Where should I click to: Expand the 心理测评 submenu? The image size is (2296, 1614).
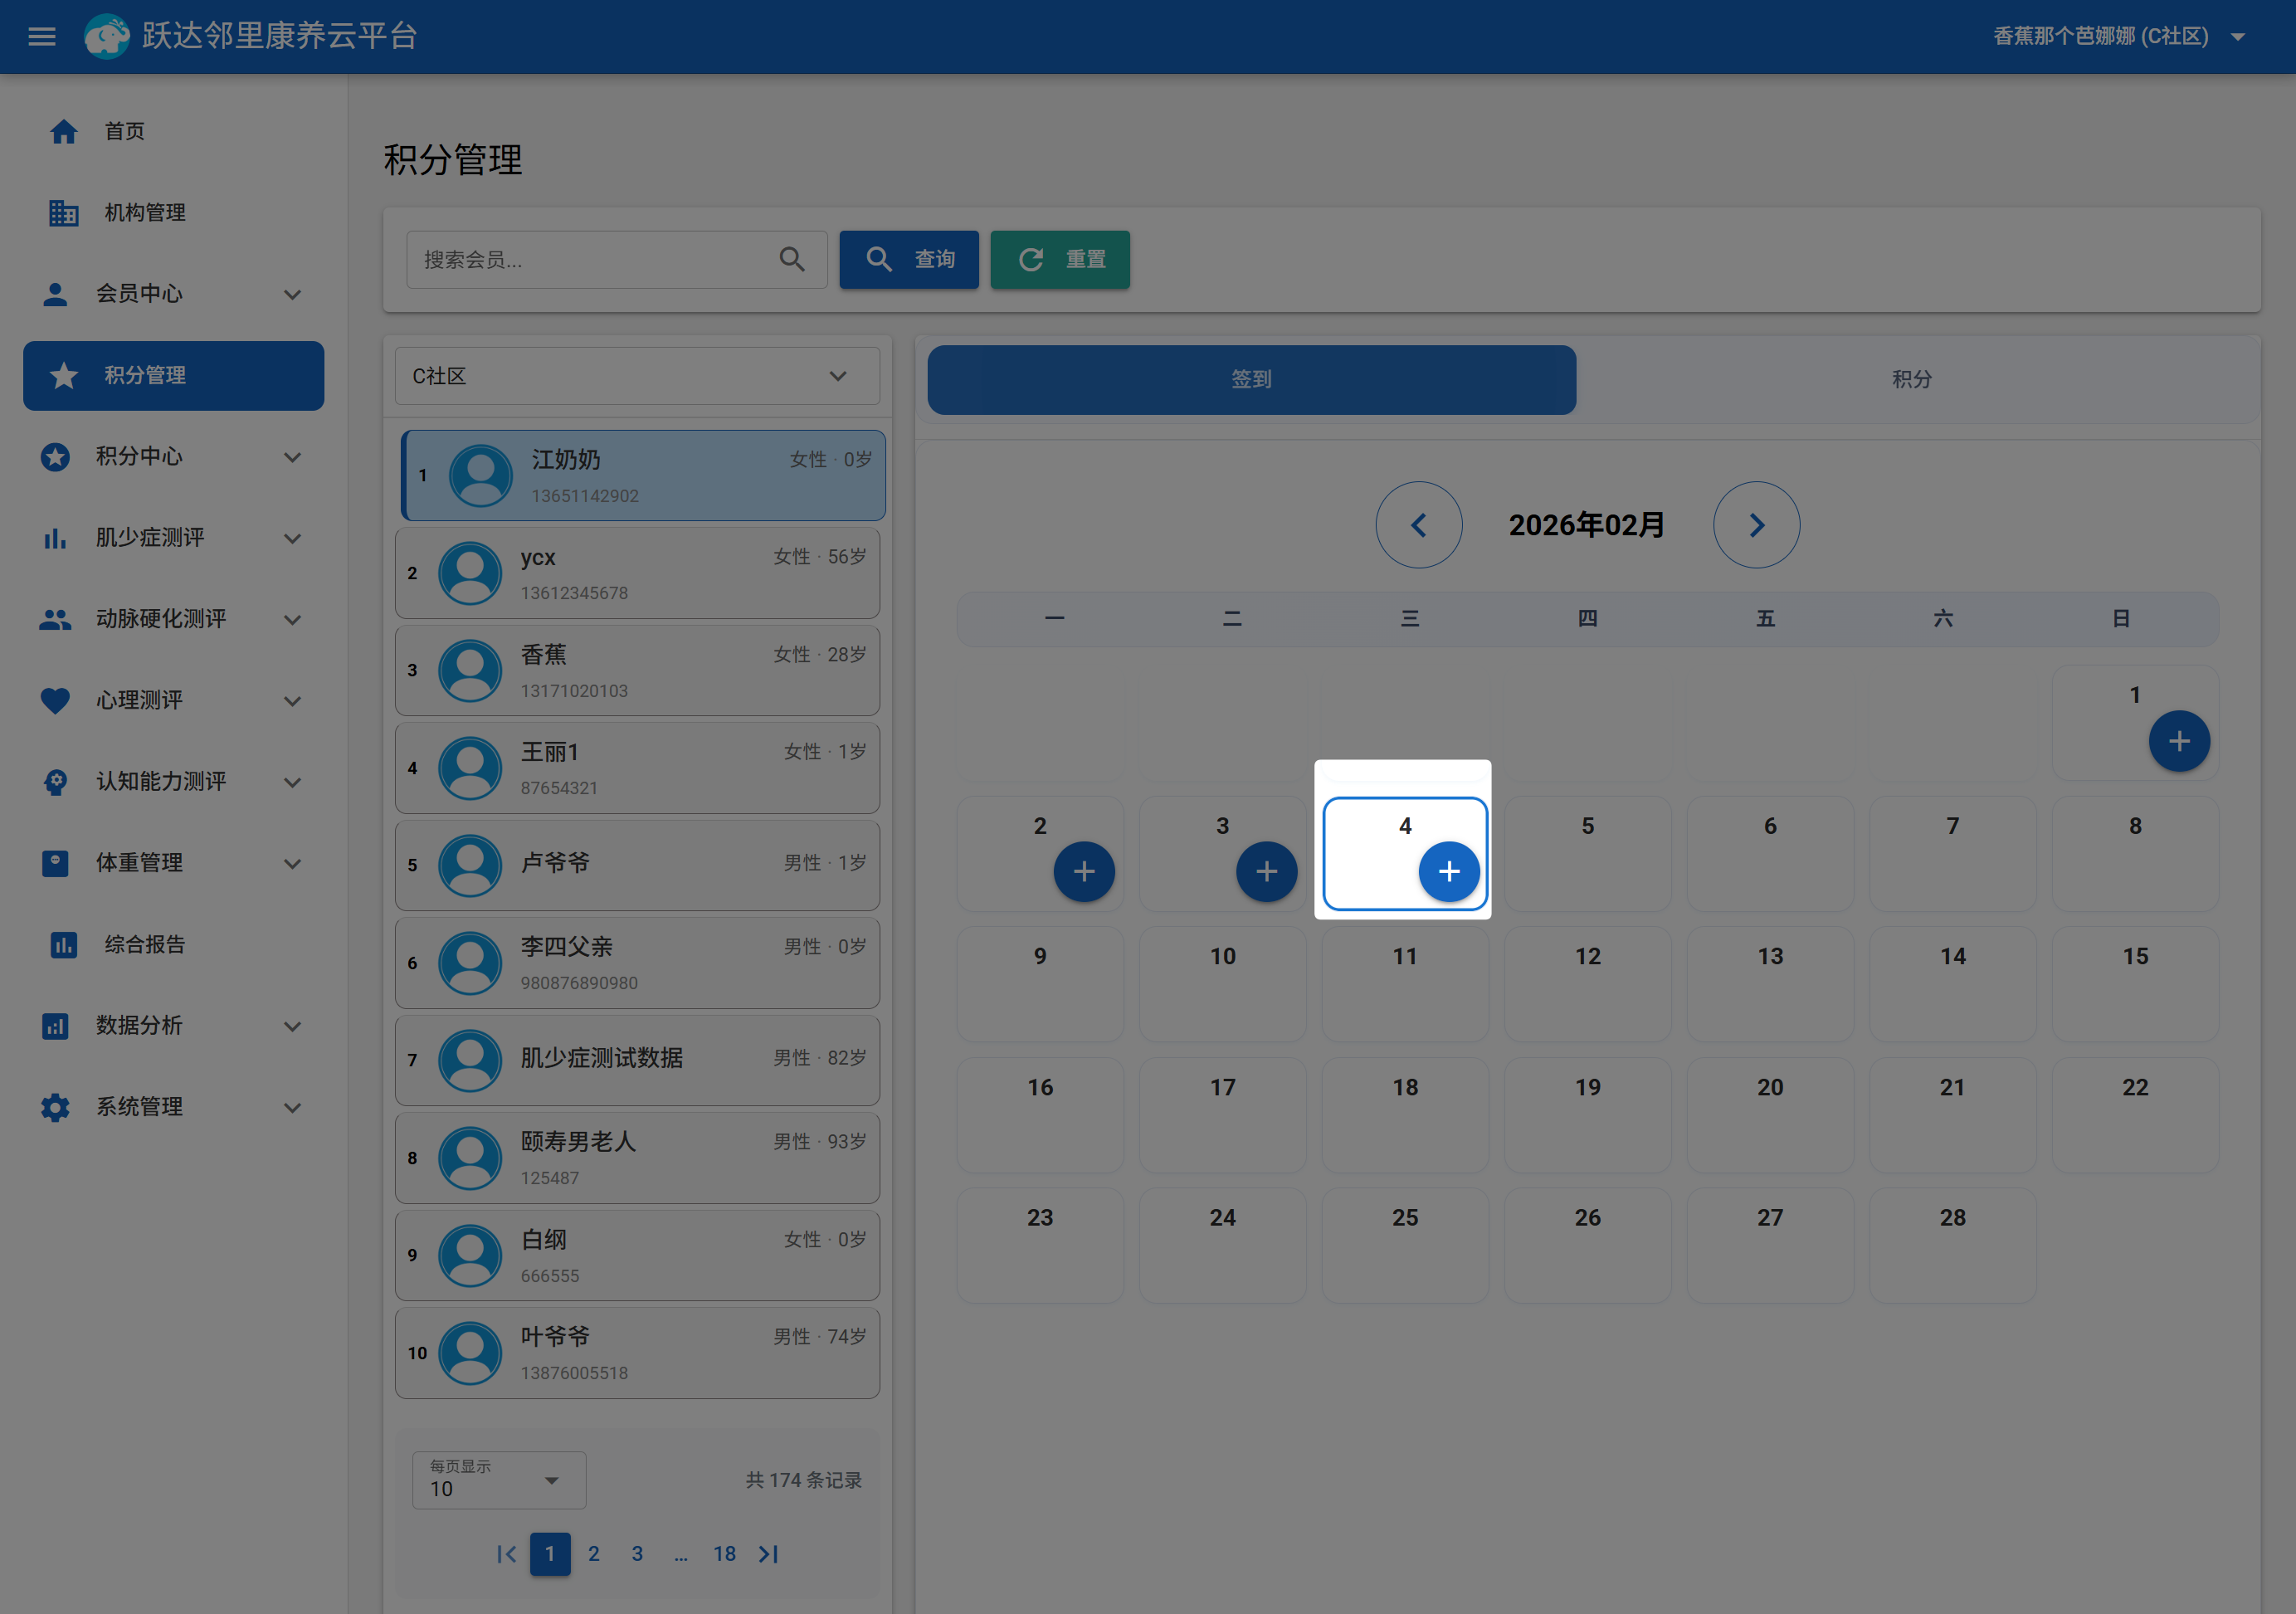pos(292,701)
